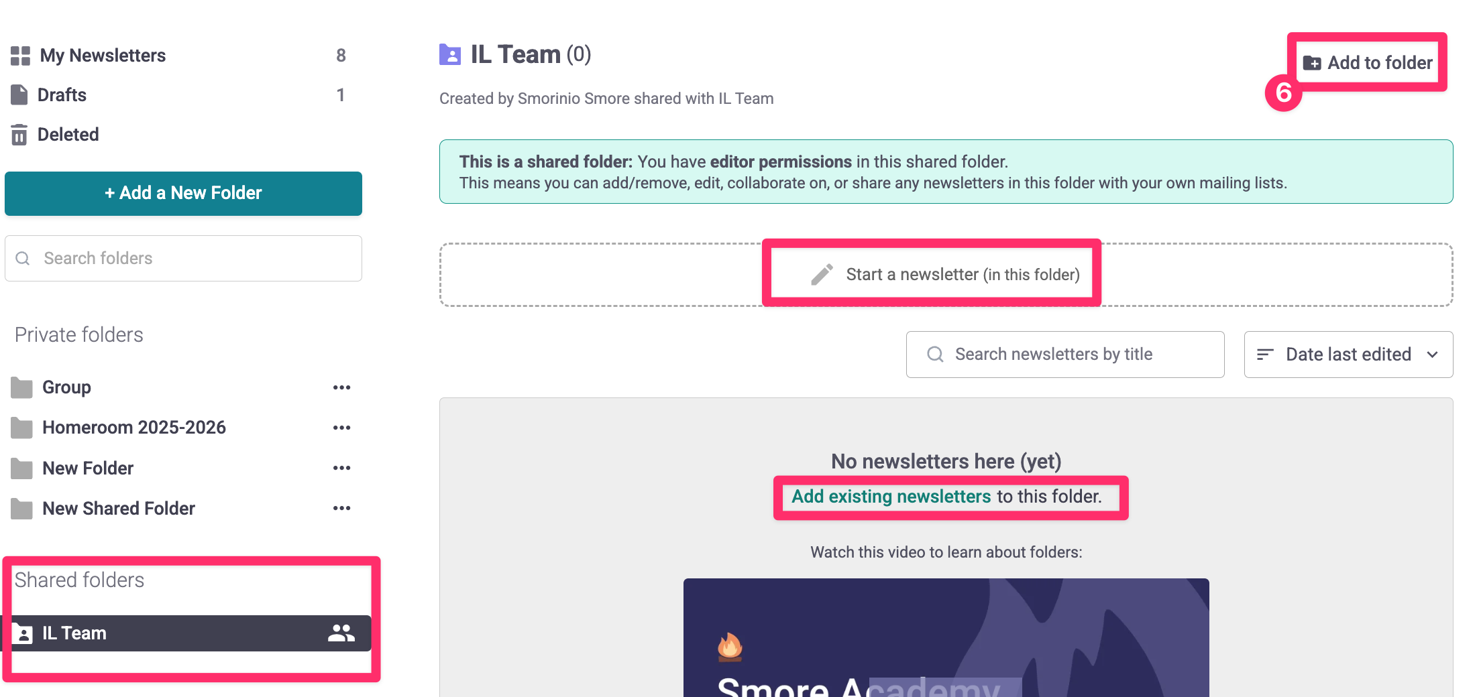Screen dimensions: 1477x697
Task: Select the IL Team shared folder
Action: pos(74,633)
